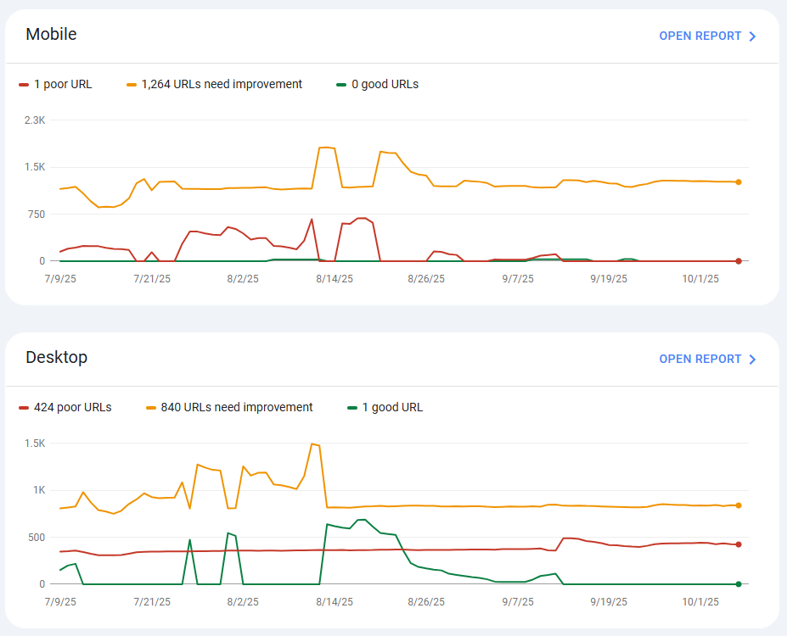Expand the Mobile report via its chevron arrow

pyautogui.click(x=751, y=36)
